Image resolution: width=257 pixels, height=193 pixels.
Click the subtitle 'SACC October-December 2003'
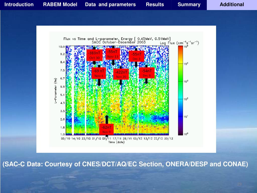[x=118, y=42]
